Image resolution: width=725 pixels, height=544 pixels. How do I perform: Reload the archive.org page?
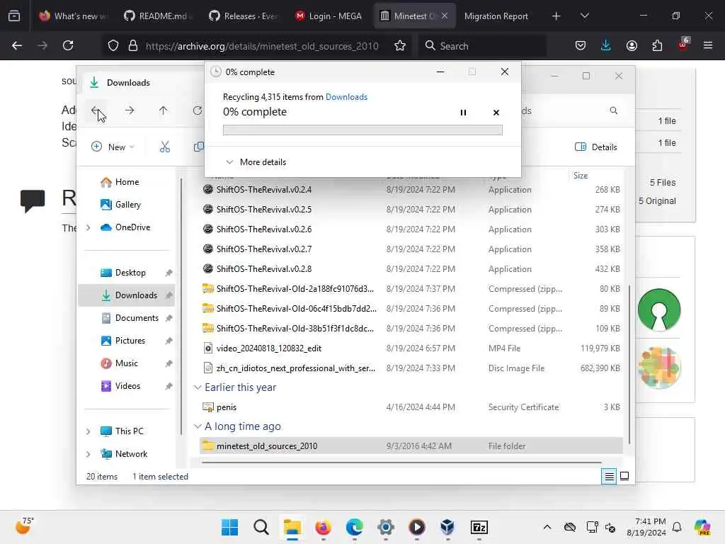[x=68, y=45]
